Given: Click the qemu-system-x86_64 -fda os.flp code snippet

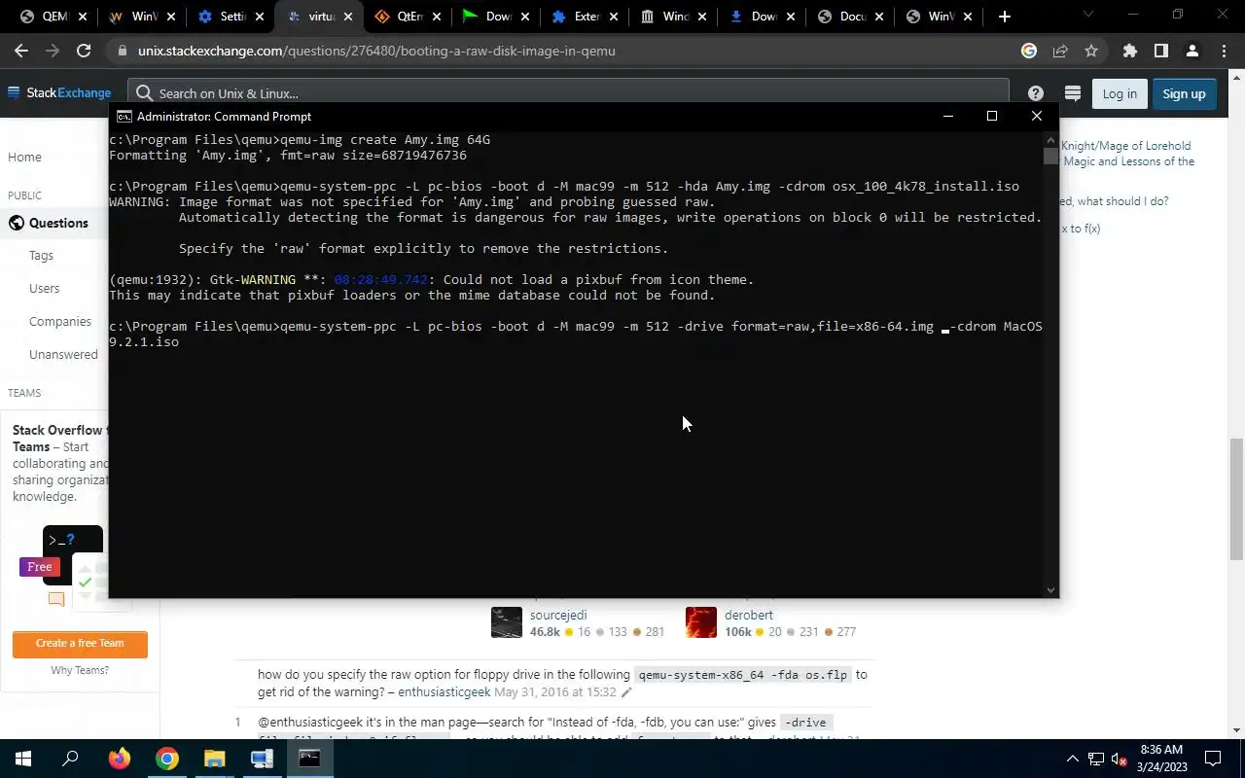Looking at the screenshot, I should pos(742,675).
